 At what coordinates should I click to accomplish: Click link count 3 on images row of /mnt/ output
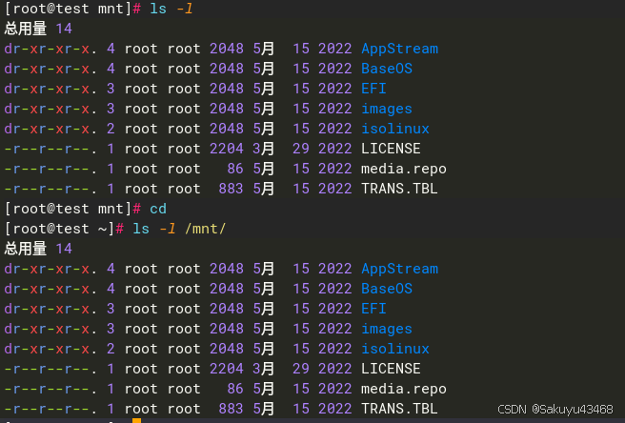click(x=111, y=329)
